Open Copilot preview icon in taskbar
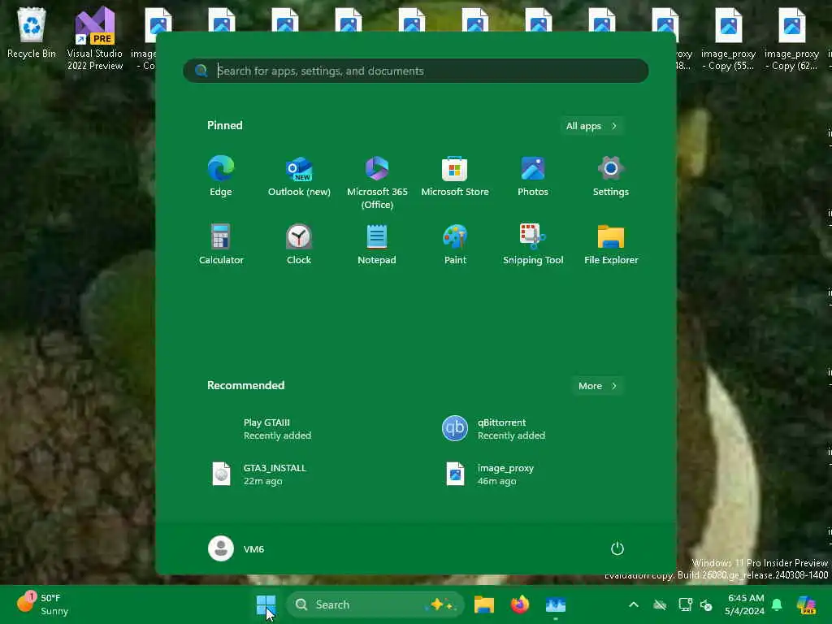This screenshot has width=832, height=624. pyautogui.click(x=807, y=604)
